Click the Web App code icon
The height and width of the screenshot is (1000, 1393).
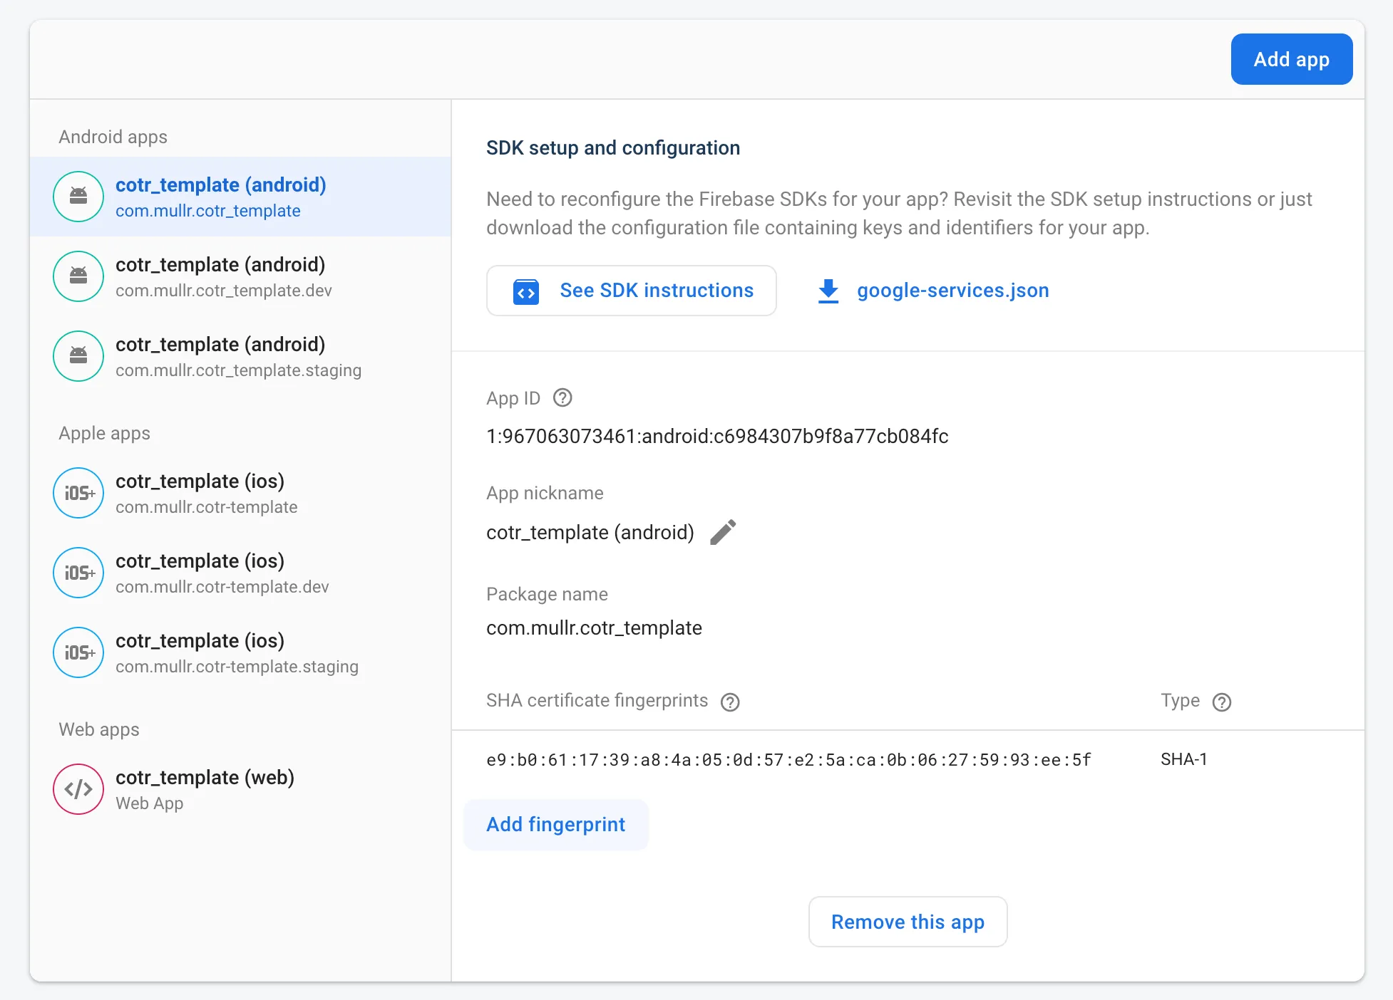[x=78, y=789]
